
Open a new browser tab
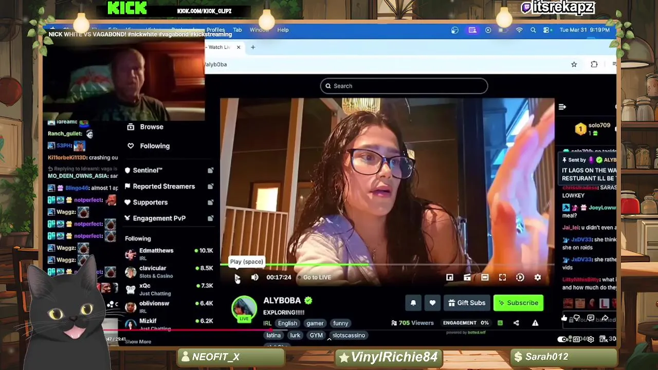pos(253,47)
